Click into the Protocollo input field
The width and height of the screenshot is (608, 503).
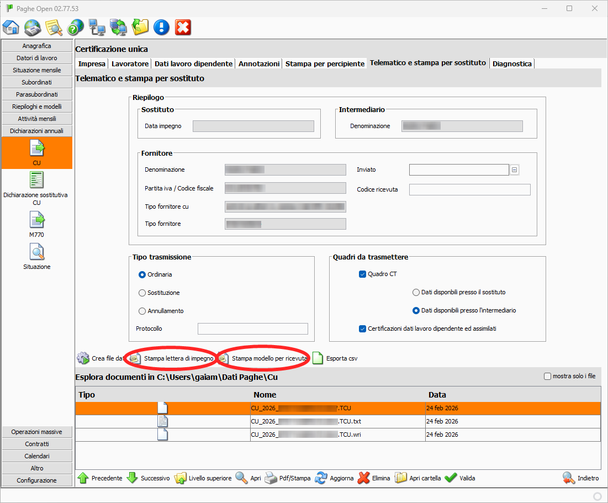(x=252, y=329)
